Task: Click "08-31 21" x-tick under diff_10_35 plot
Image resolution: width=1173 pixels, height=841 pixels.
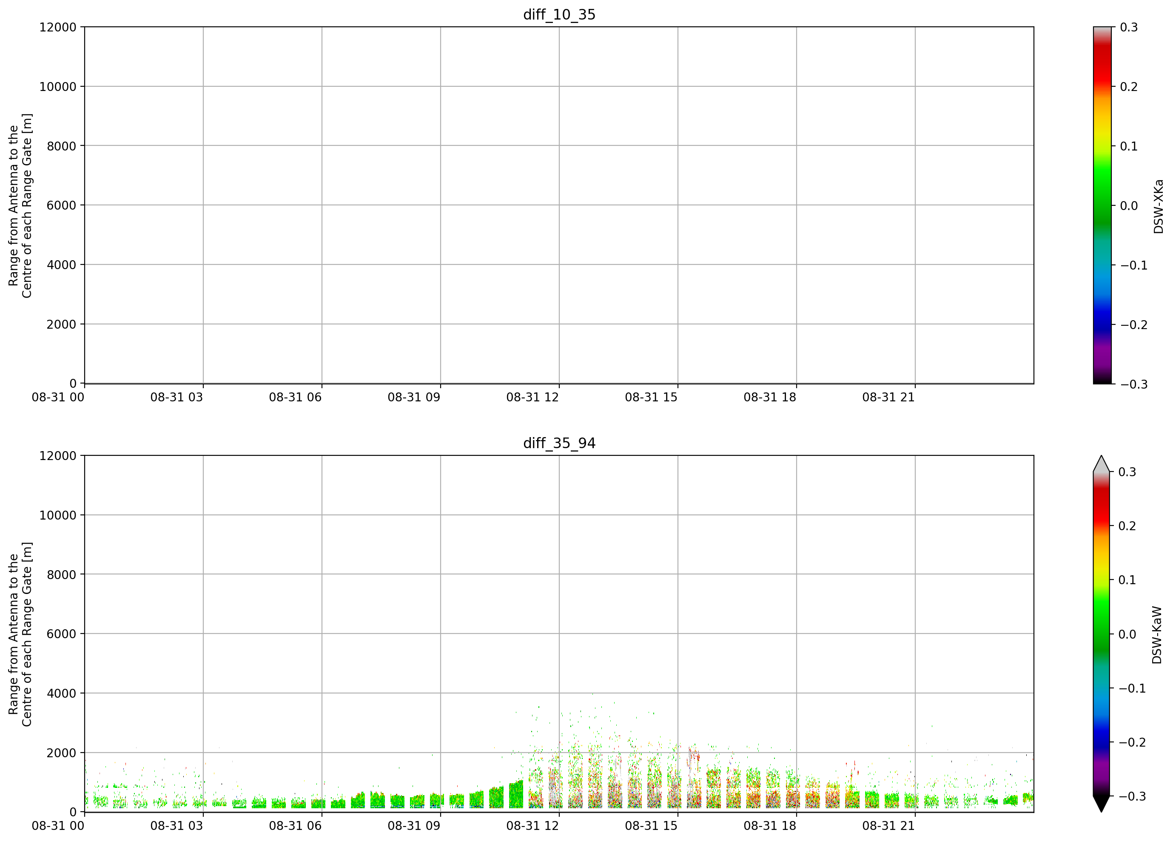Action: (x=888, y=398)
